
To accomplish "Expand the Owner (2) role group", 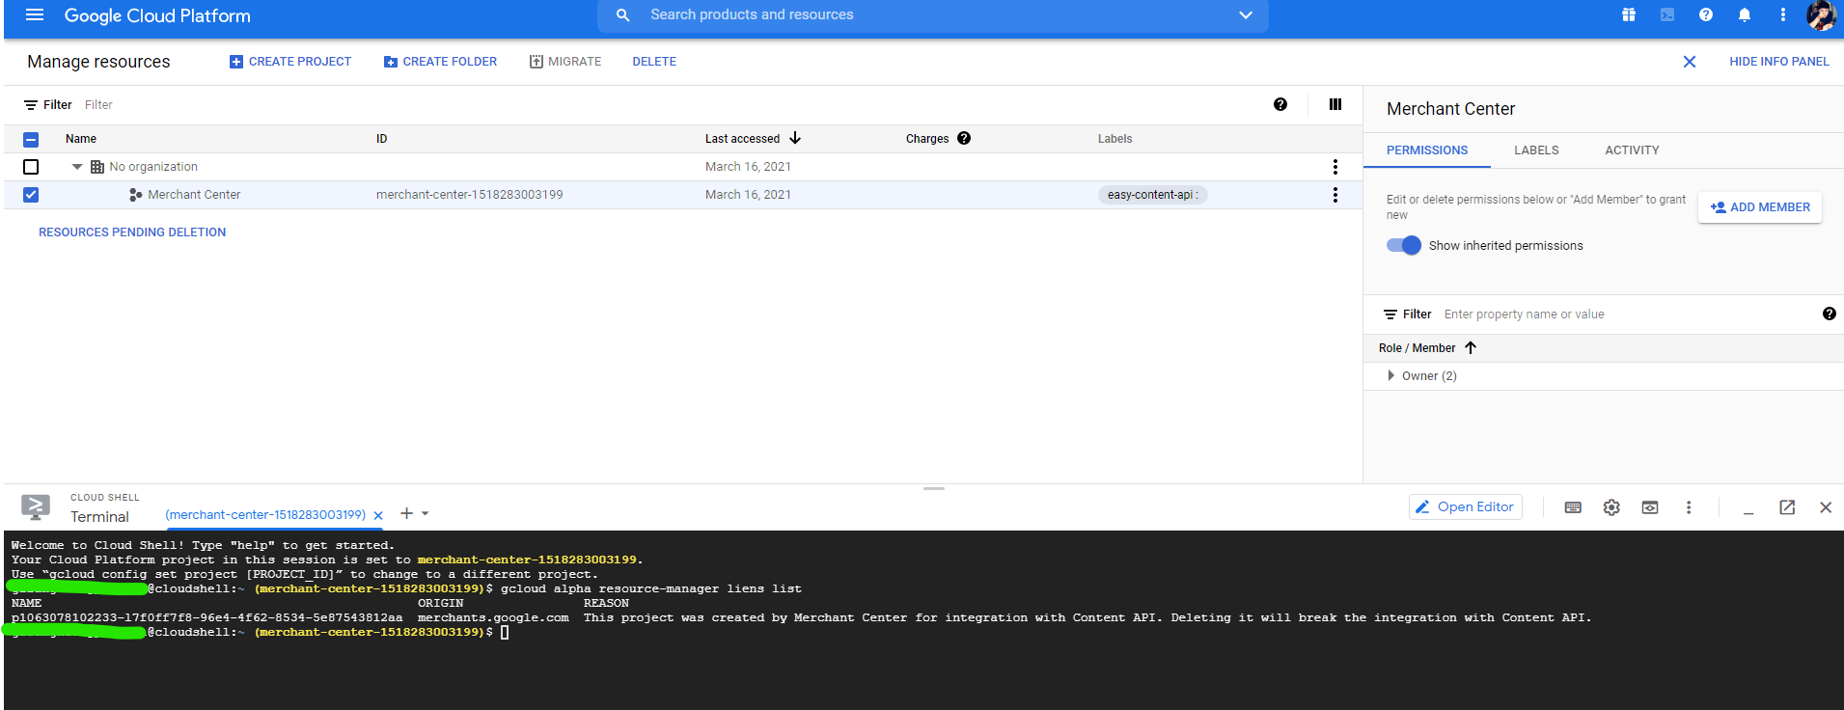I will click(1390, 375).
